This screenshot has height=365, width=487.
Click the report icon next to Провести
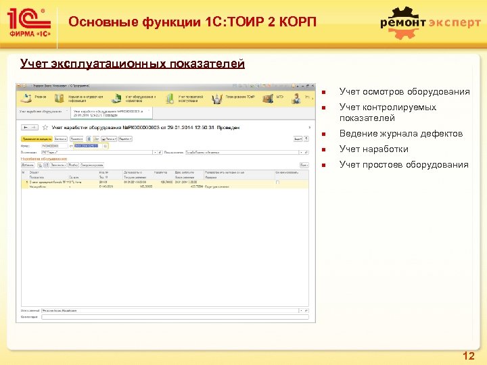click(x=89, y=139)
